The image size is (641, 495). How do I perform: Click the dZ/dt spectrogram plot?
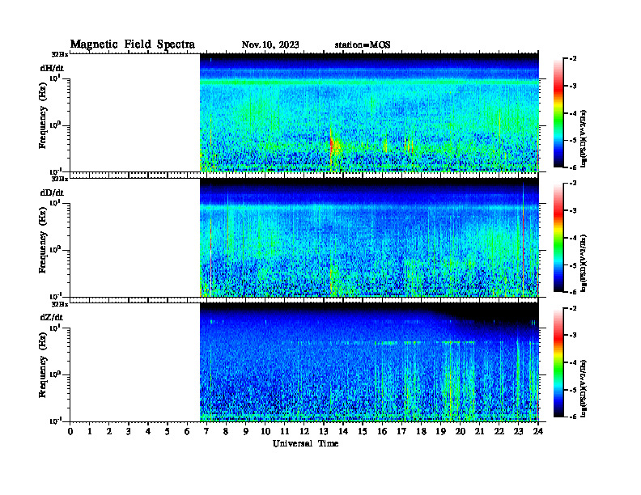369,362
